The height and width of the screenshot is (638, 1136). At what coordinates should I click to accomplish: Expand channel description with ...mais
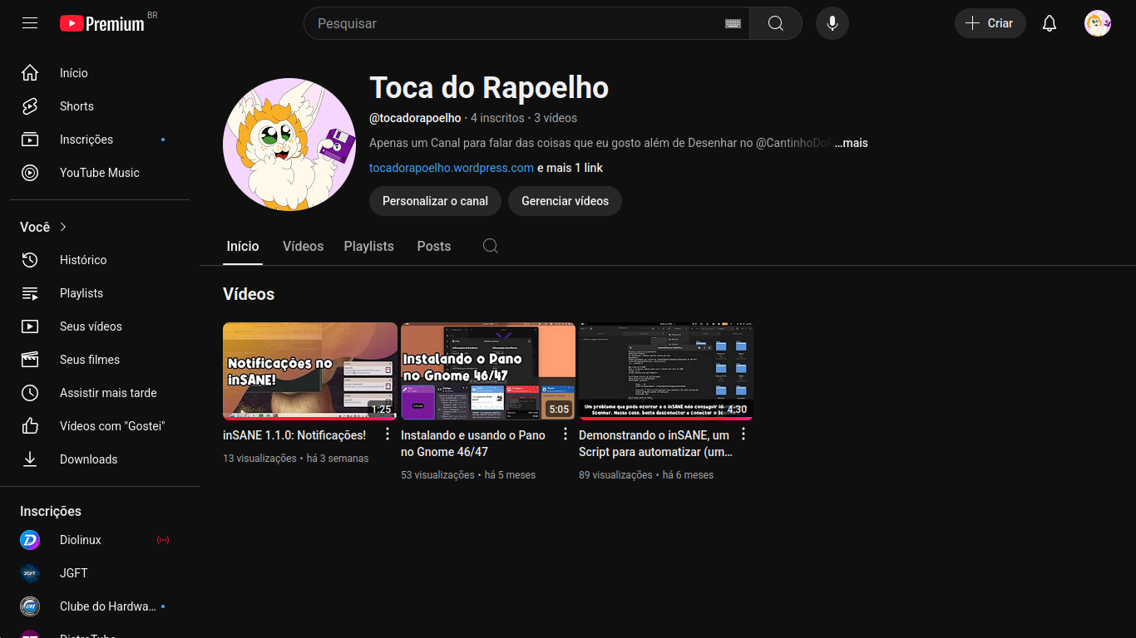click(851, 143)
